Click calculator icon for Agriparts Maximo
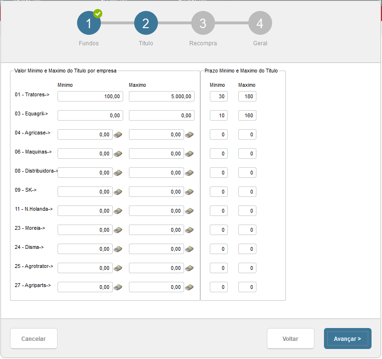The image size is (382, 359). tap(189, 287)
